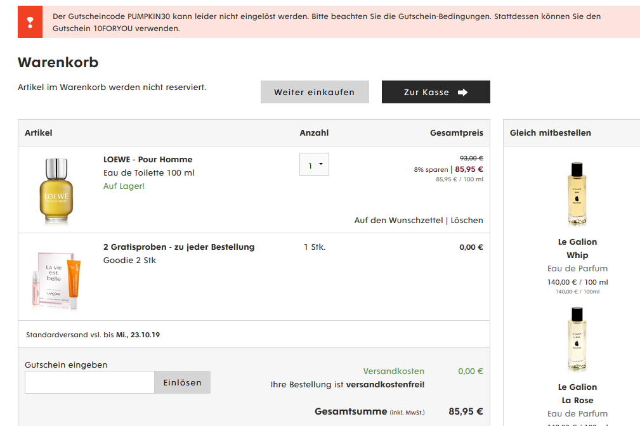Click the Warenkorb page heading
Image resolution: width=640 pixels, height=426 pixels.
tap(58, 62)
